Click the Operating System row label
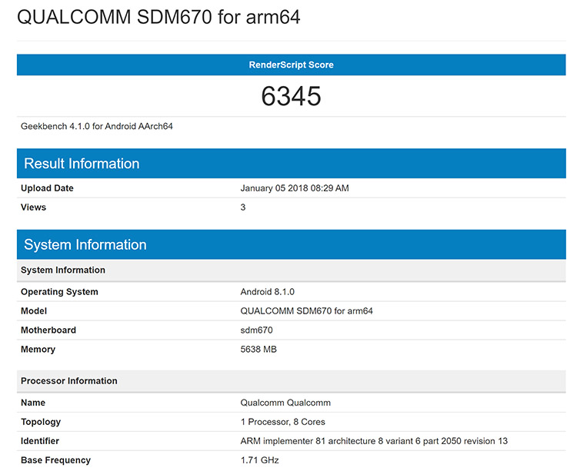 coord(59,292)
